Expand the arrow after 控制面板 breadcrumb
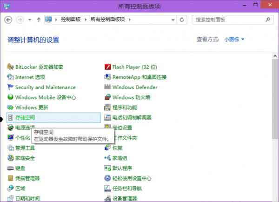Viewport: 279px width, 202px height. click(86, 20)
